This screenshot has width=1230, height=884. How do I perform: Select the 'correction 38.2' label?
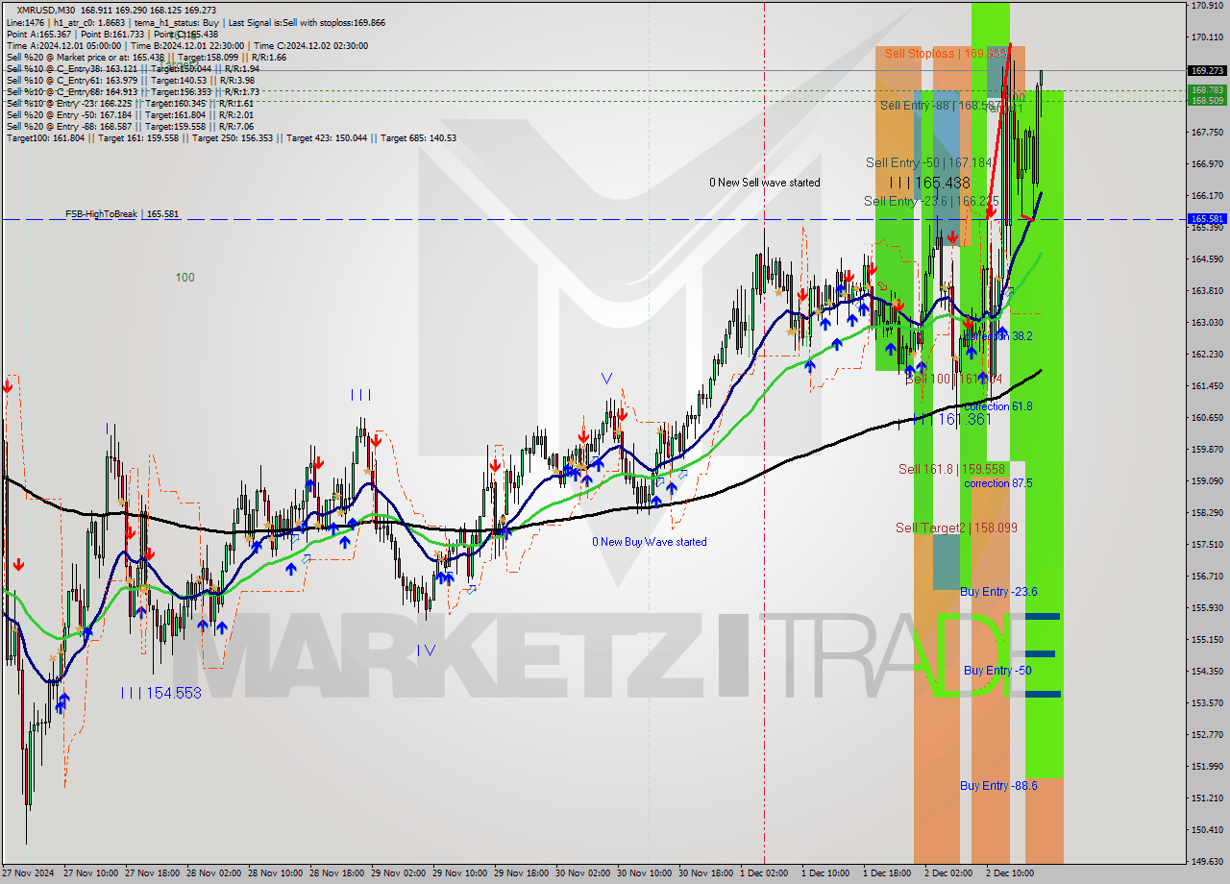click(998, 336)
